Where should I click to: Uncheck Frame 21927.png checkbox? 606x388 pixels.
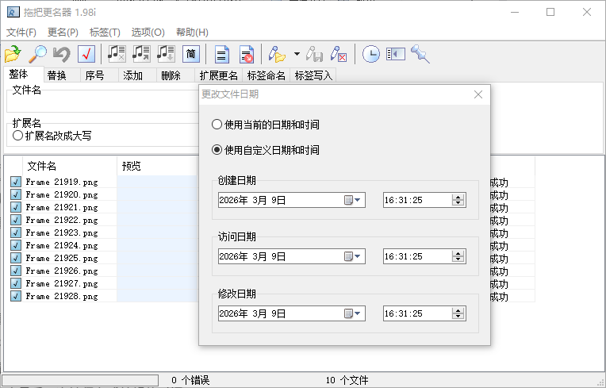pos(15,283)
